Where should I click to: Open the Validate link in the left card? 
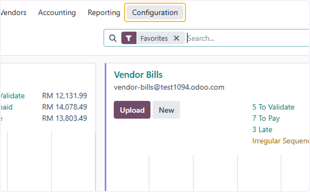click(x=12, y=96)
